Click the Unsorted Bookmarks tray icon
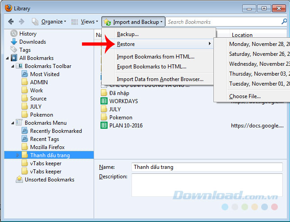Viewport: 290px width, 222px height. point(19,179)
